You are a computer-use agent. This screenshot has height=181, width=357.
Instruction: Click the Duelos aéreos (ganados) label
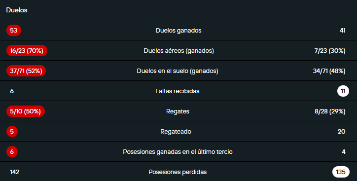[178, 50]
